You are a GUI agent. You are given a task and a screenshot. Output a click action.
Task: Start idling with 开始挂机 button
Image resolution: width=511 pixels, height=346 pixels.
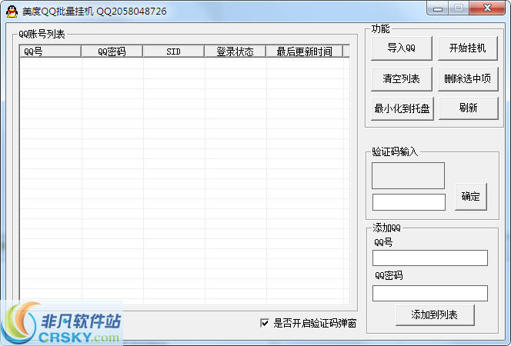[x=468, y=48]
